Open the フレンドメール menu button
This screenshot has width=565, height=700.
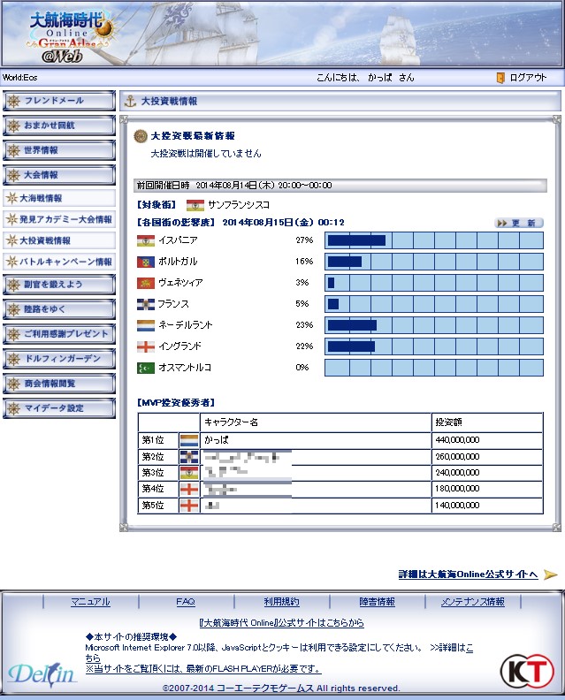point(59,101)
